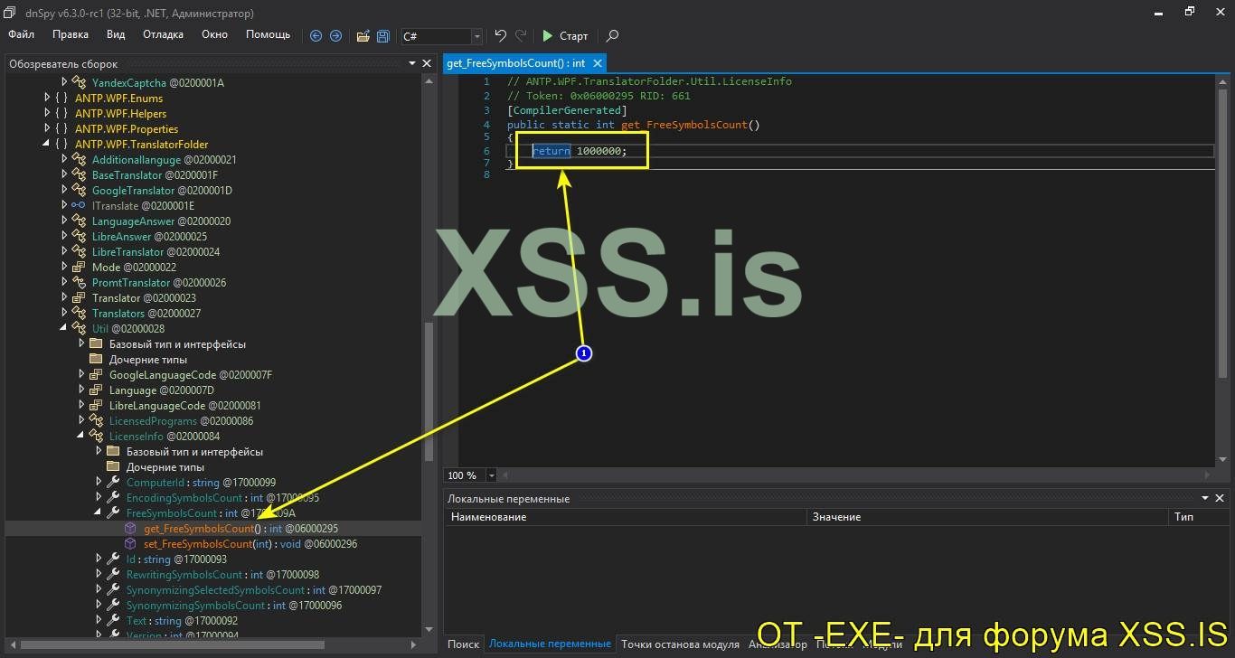Select the Translators class
Screen dimensions: 1235x658
click(x=146, y=314)
